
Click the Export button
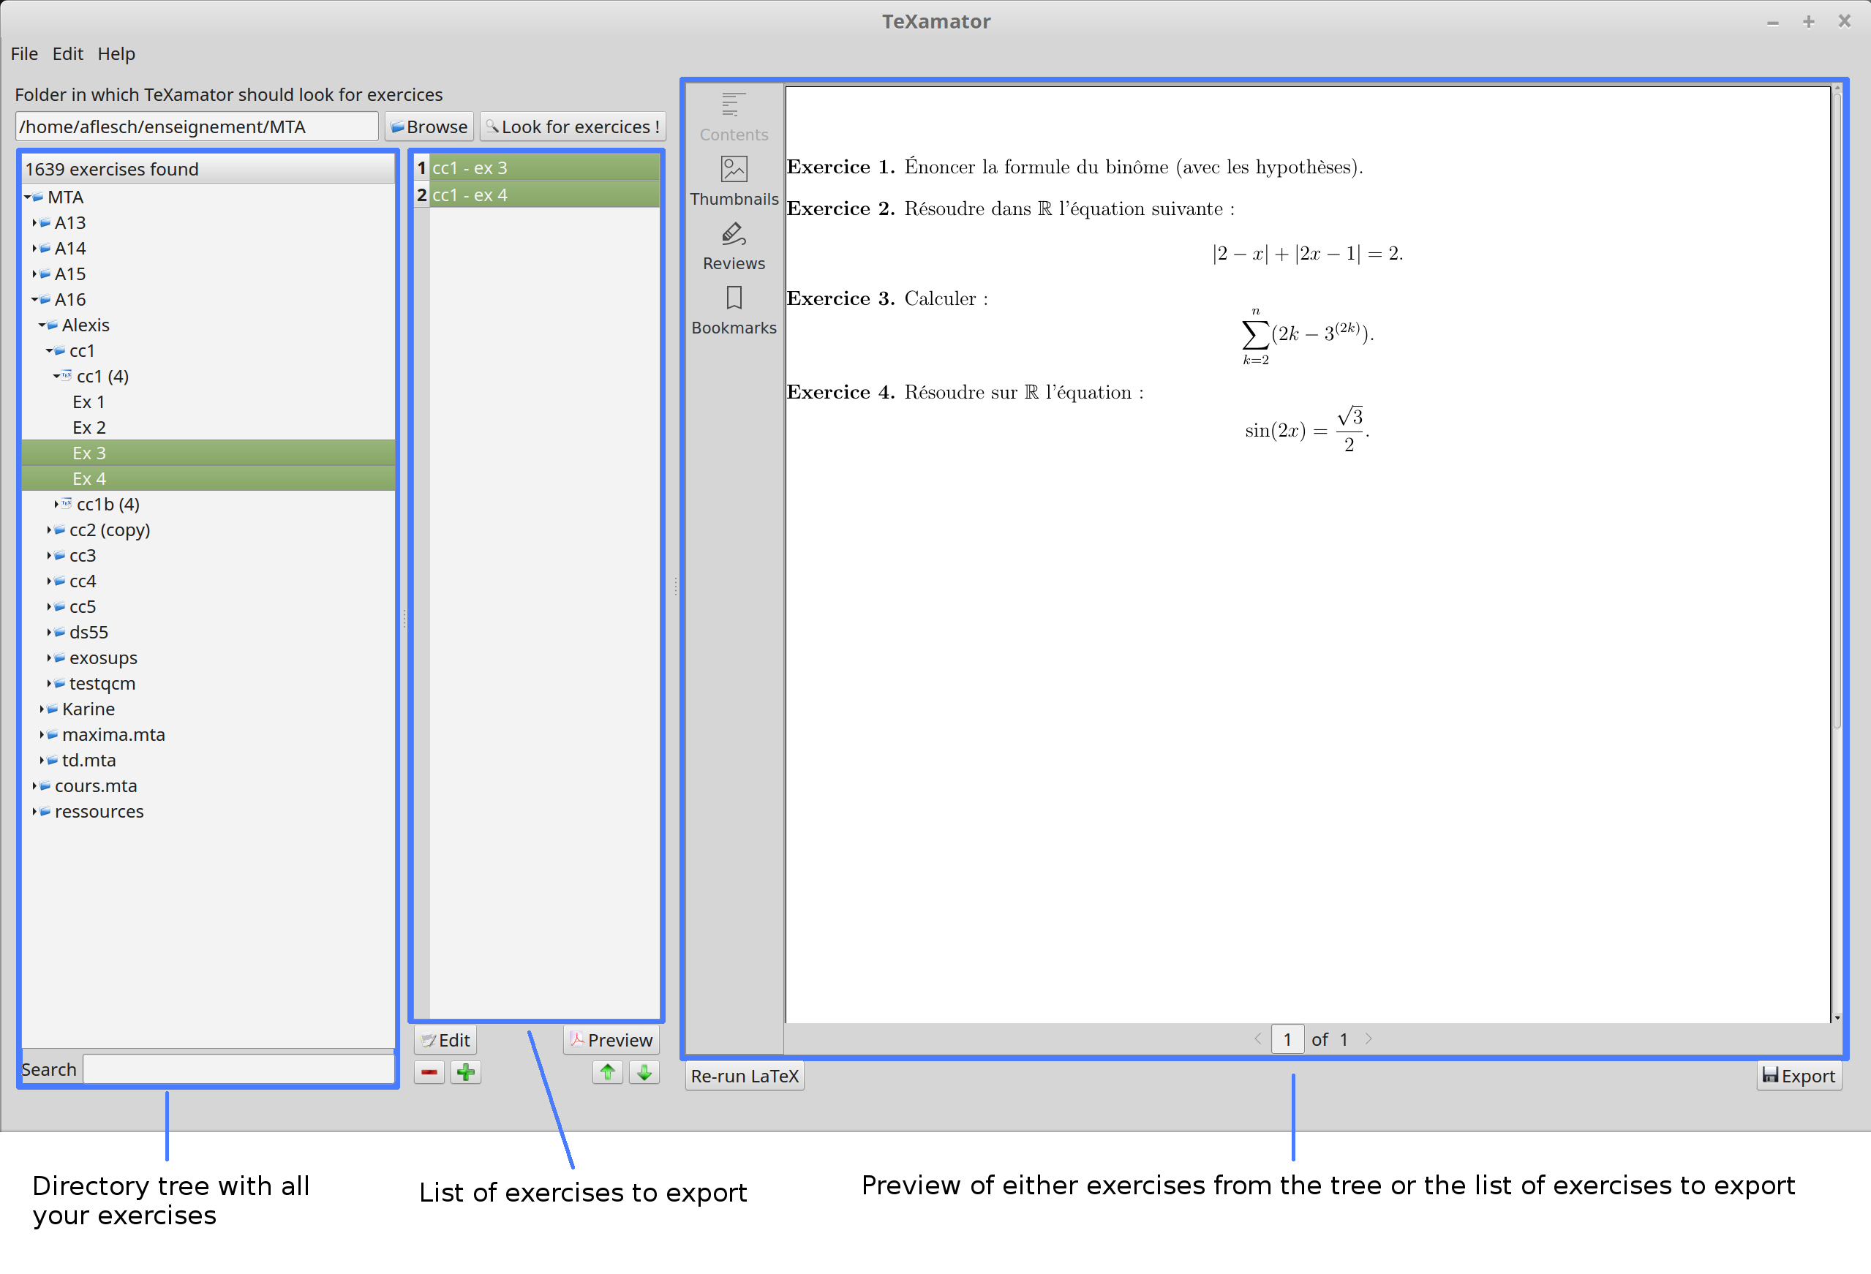point(1799,1076)
